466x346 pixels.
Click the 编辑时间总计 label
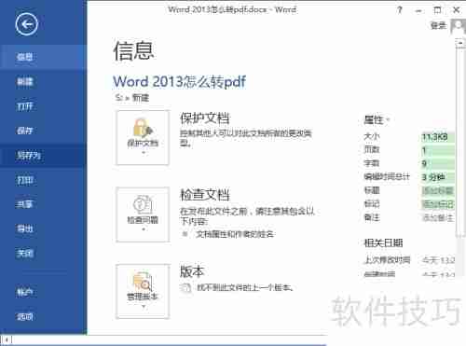click(387, 177)
